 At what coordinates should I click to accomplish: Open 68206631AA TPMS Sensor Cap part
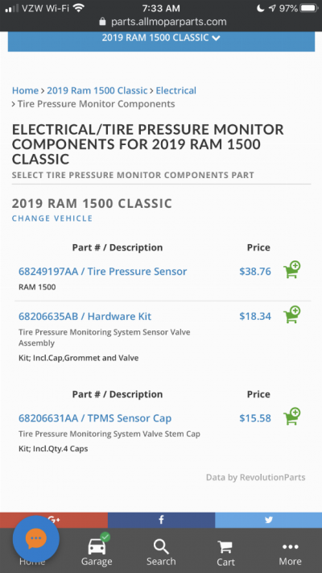click(x=95, y=418)
